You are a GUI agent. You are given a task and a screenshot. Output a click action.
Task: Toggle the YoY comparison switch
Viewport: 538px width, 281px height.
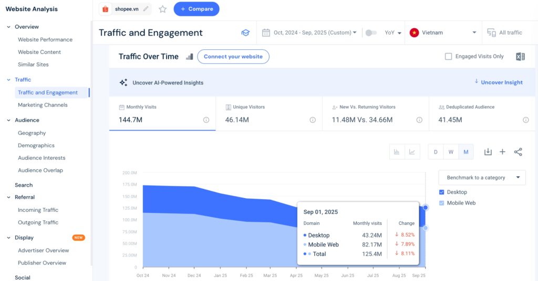[x=371, y=33]
